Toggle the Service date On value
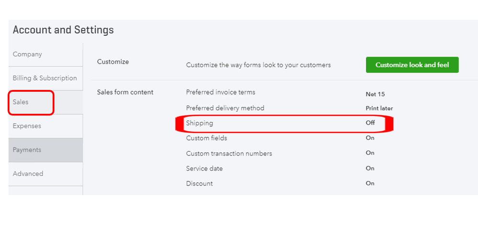This screenshot has width=478, height=241. pyautogui.click(x=370, y=168)
